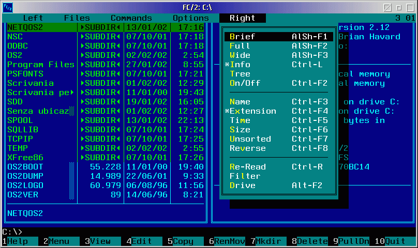This screenshot has width=418, height=248.
Task: Select the Program Files directory
Action: (41, 65)
